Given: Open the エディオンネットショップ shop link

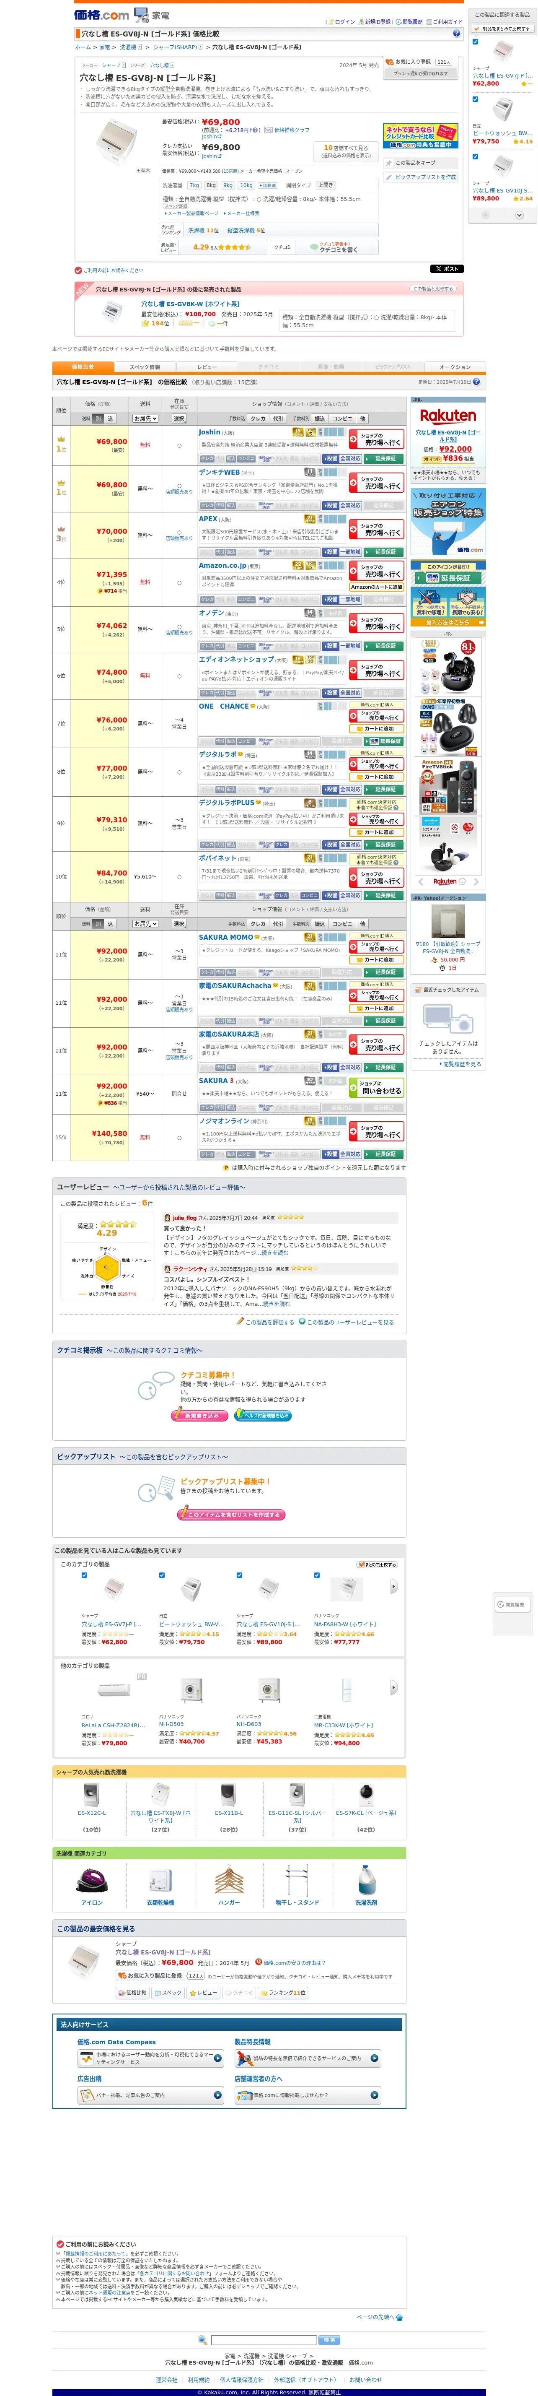Looking at the screenshot, I should coord(236,660).
